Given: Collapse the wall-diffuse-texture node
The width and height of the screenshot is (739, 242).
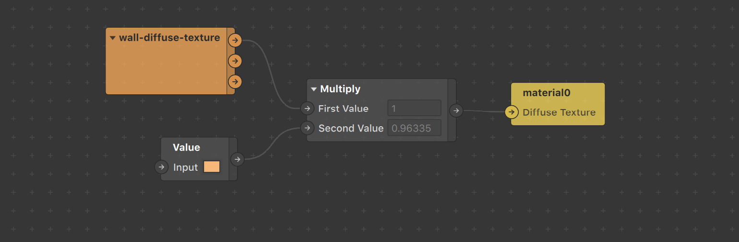Looking at the screenshot, I should coord(113,38).
